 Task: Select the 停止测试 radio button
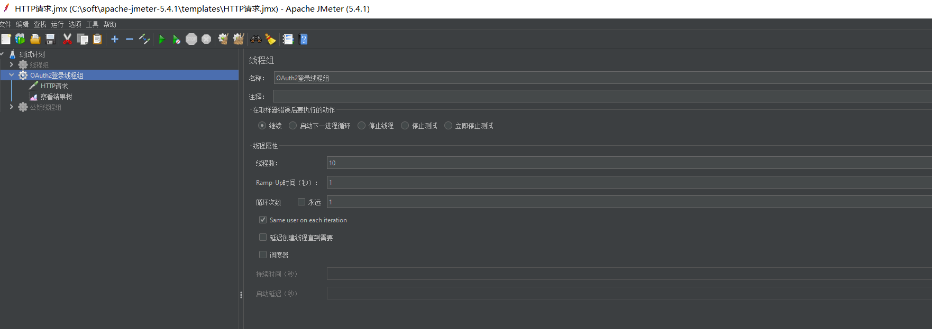405,126
